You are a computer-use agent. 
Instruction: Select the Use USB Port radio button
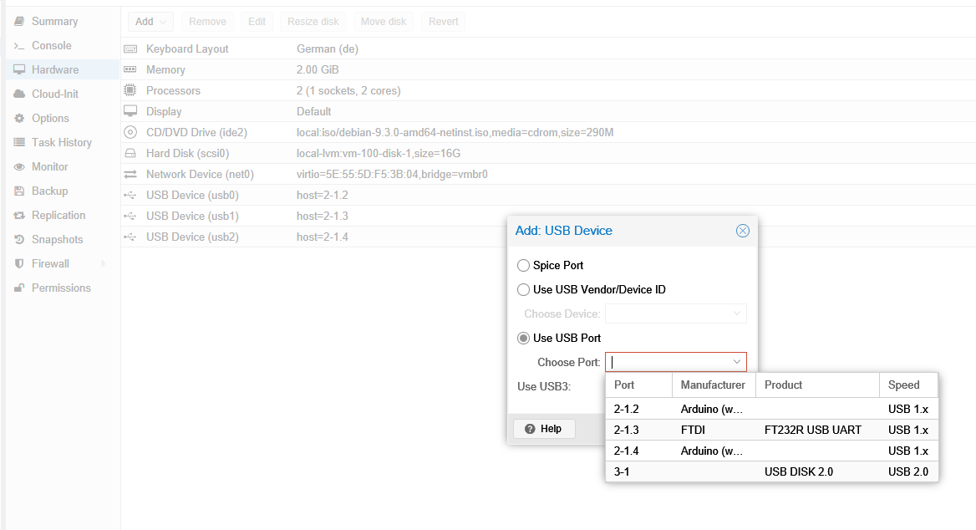click(x=524, y=339)
